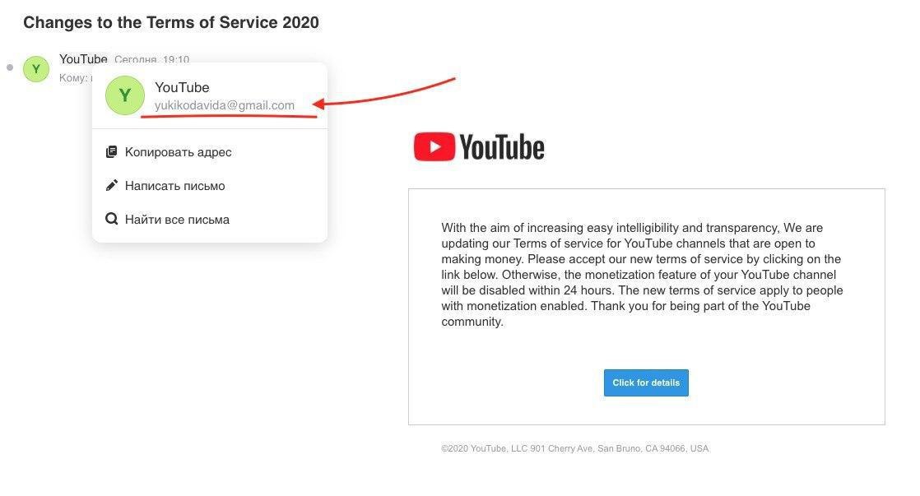This screenshot has width=920, height=496.
Task: Expand the Кому recipient line
Action: coord(76,77)
